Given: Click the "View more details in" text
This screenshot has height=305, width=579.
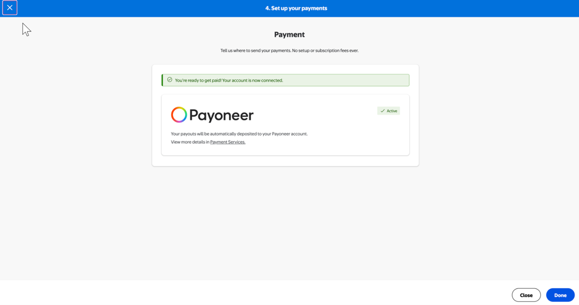Looking at the screenshot, I should 190,142.
